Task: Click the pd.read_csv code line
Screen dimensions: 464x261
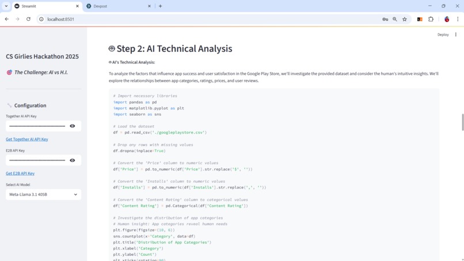Action: [x=160, y=133]
